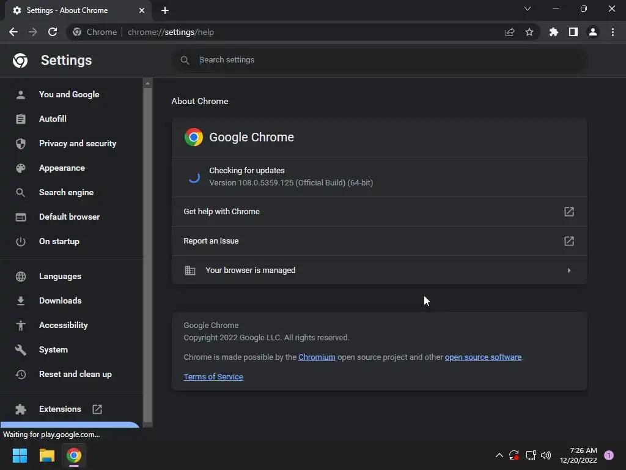The width and height of the screenshot is (626, 470).
Task: Open the Terms of Service link
Action: pos(213,377)
